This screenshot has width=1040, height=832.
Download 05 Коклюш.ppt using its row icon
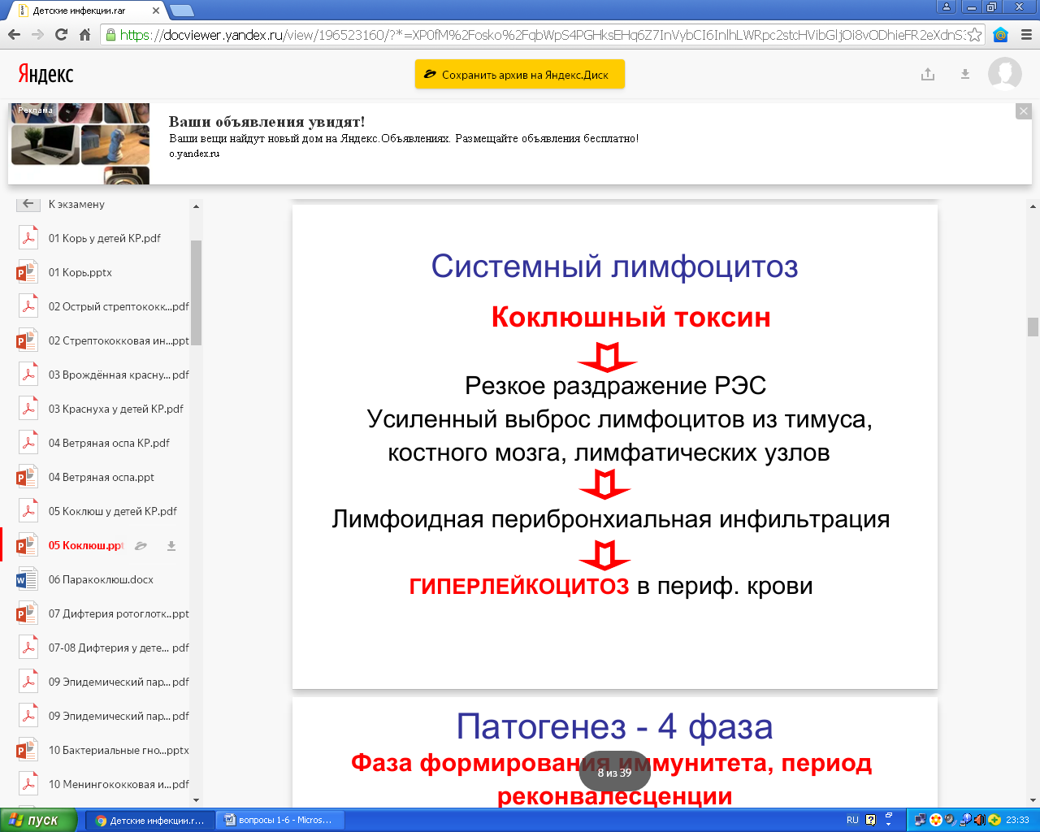click(171, 546)
